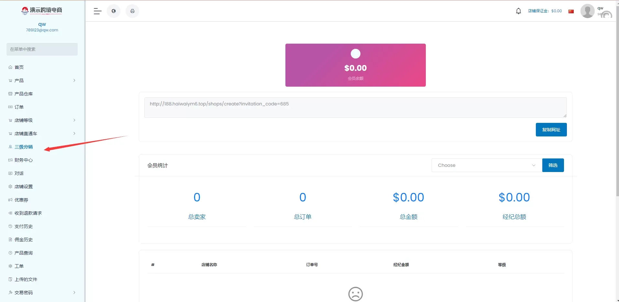Click the China flag language icon
619x302 pixels.
click(571, 11)
